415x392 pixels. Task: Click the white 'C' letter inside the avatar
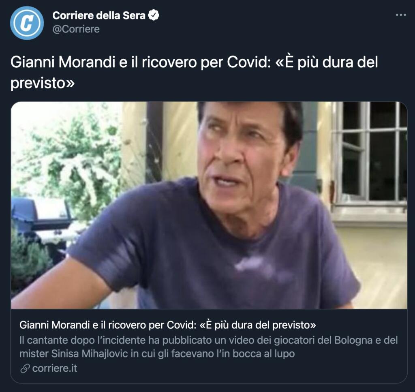pos(27,23)
